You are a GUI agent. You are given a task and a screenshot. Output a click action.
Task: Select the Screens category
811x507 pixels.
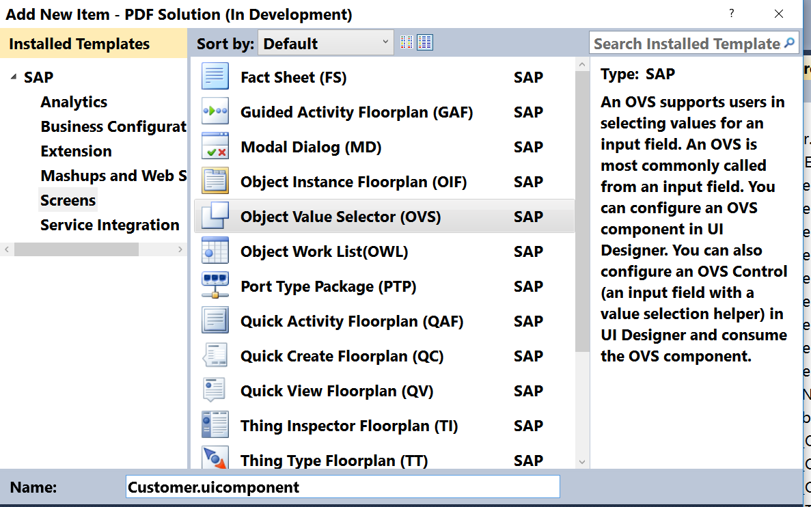pyautogui.click(x=68, y=200)
